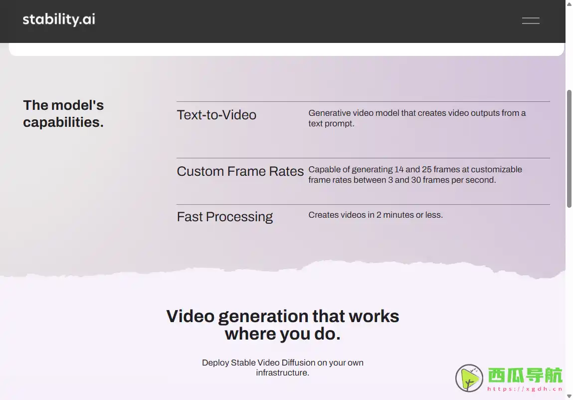Screen dimensions: 573x400
Task: Click the xgdh.cn URL in the watermark
Action: pyautogui.click(x=525, y=389)
